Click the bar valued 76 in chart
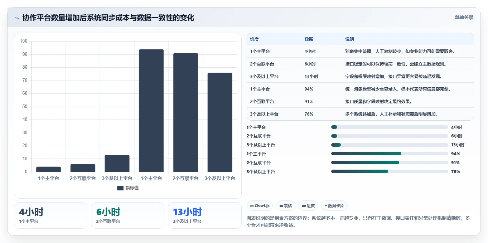The height and width of the screenshot is (243, 488). (220, 122)
